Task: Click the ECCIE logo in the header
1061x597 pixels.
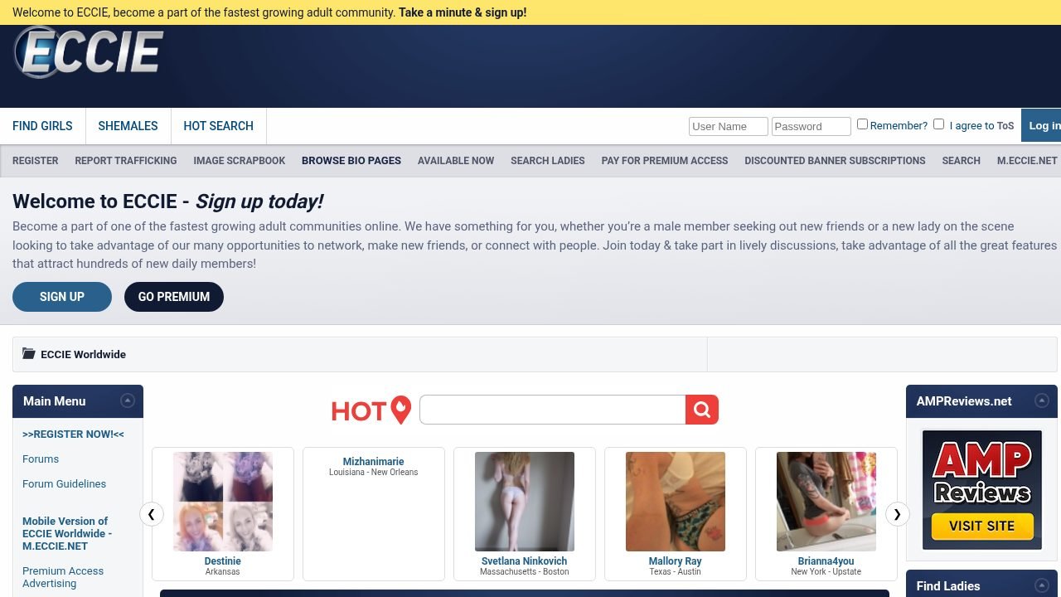Action: pyautogui.click(x=88, y=53)
